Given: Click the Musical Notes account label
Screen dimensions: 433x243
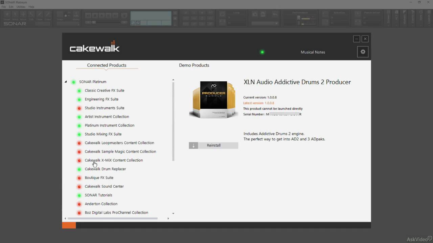Looking at the screenshot, I should tap(313, 52).
